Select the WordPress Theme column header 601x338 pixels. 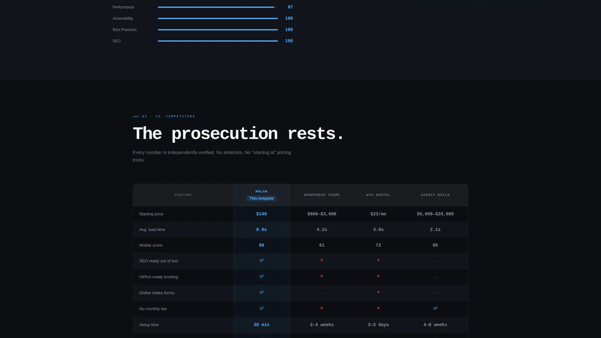(x=322, y=195)
